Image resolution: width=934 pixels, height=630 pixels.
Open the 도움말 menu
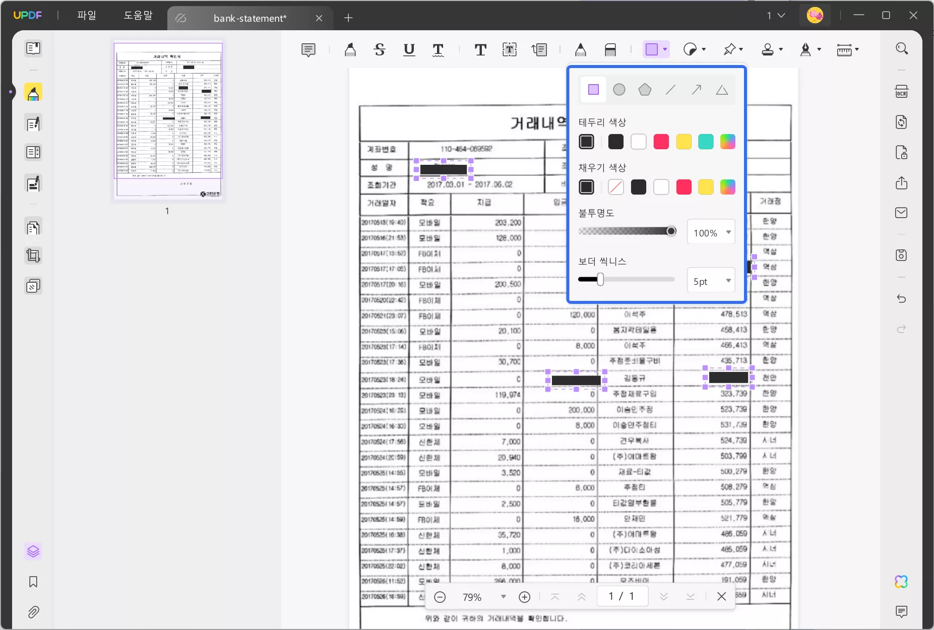[x=138, y=16]
